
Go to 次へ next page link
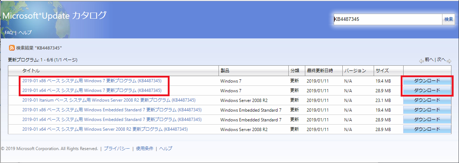(x=441, y=60)
